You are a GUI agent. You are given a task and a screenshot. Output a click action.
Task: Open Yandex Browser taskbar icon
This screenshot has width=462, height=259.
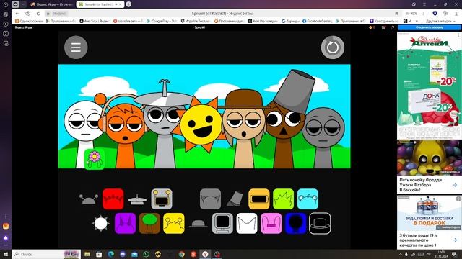[x=205, y=254]
